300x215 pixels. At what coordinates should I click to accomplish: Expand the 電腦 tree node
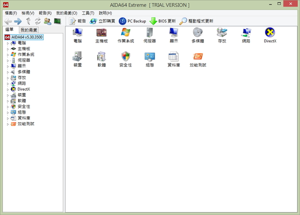point(7,43)
